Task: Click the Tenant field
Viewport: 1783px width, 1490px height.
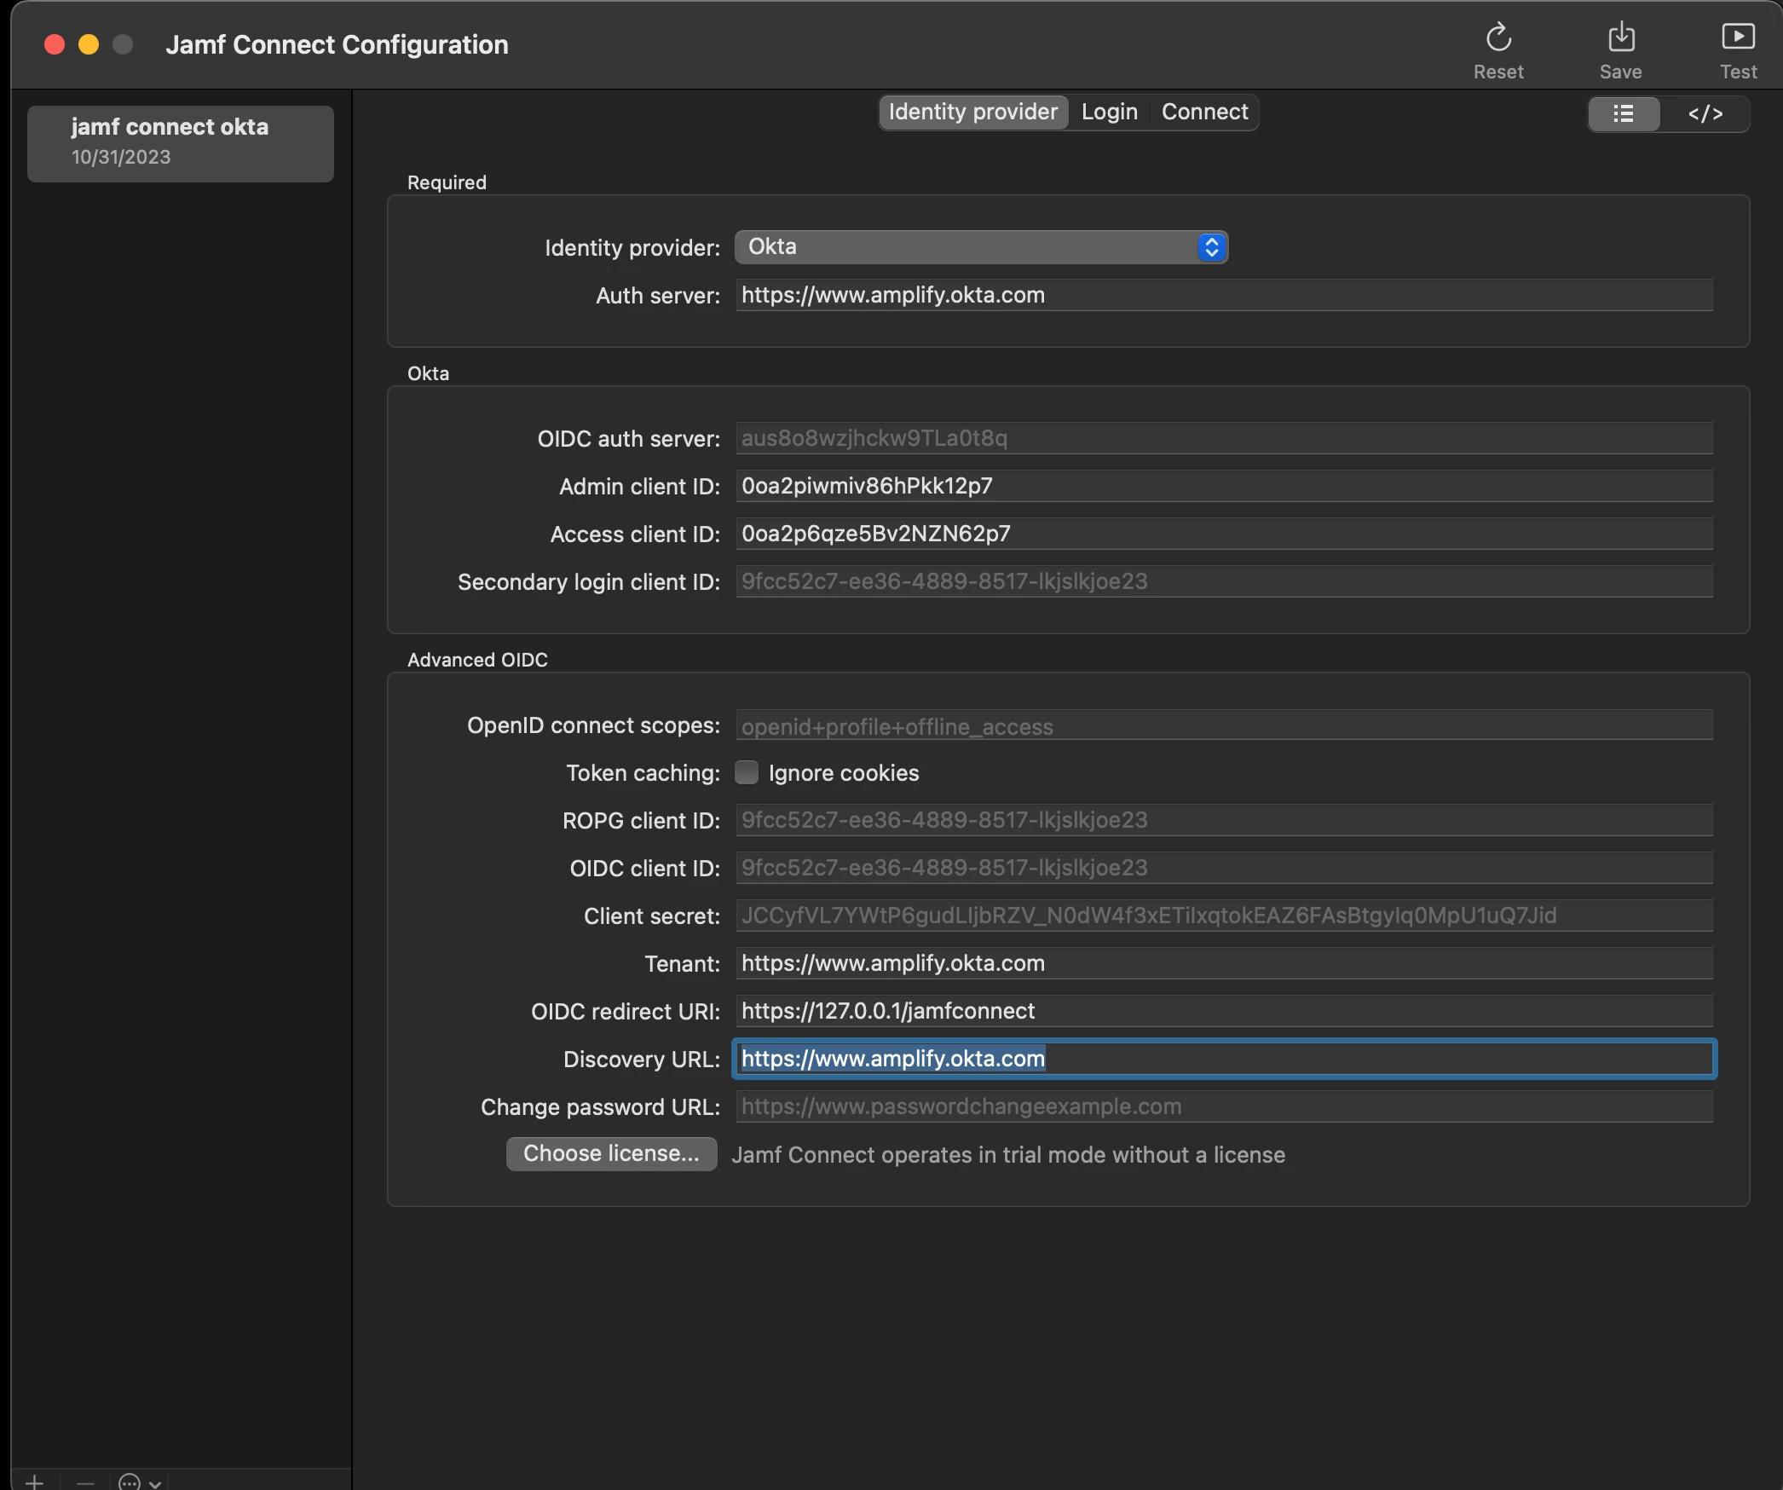Action: coord(1224,963)
